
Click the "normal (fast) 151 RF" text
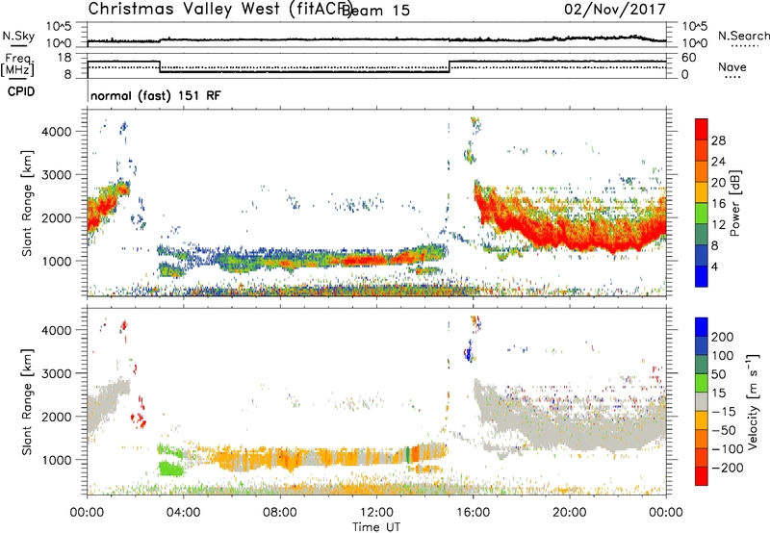[156, 95]
